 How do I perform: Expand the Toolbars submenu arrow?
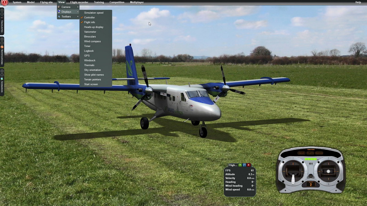click(x=78, y=16)
